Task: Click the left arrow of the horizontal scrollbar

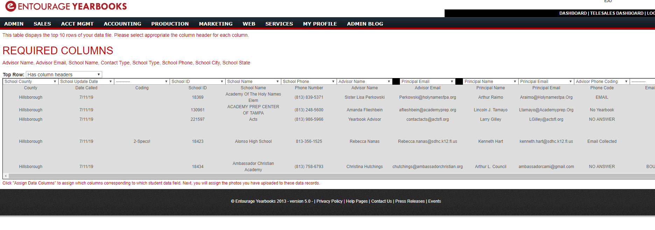Action: pyautogui.click(x=6, y=176)
